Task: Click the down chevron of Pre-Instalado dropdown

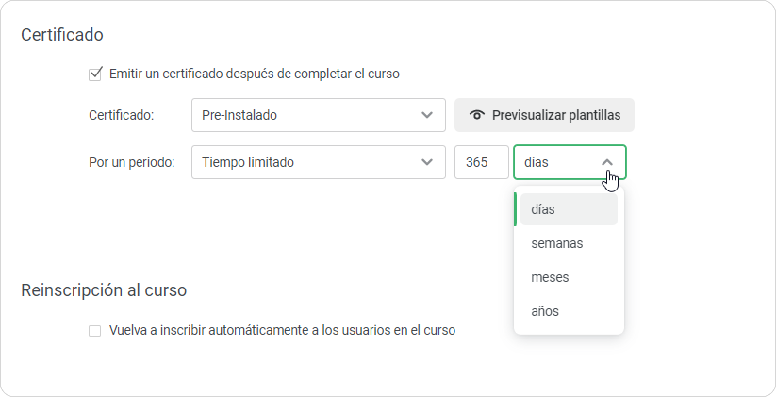Action: click(x=427, y=115)
